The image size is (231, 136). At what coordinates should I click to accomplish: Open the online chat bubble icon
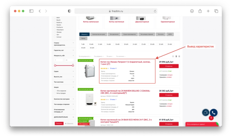206,113
